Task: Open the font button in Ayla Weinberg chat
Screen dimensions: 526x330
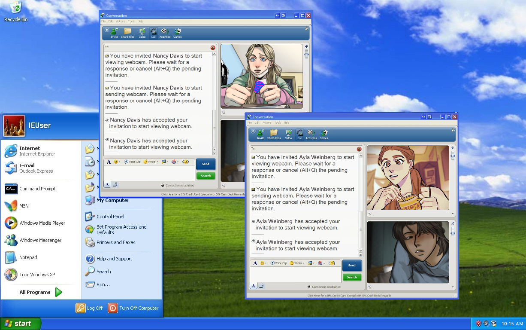Action: pos(255,263)
